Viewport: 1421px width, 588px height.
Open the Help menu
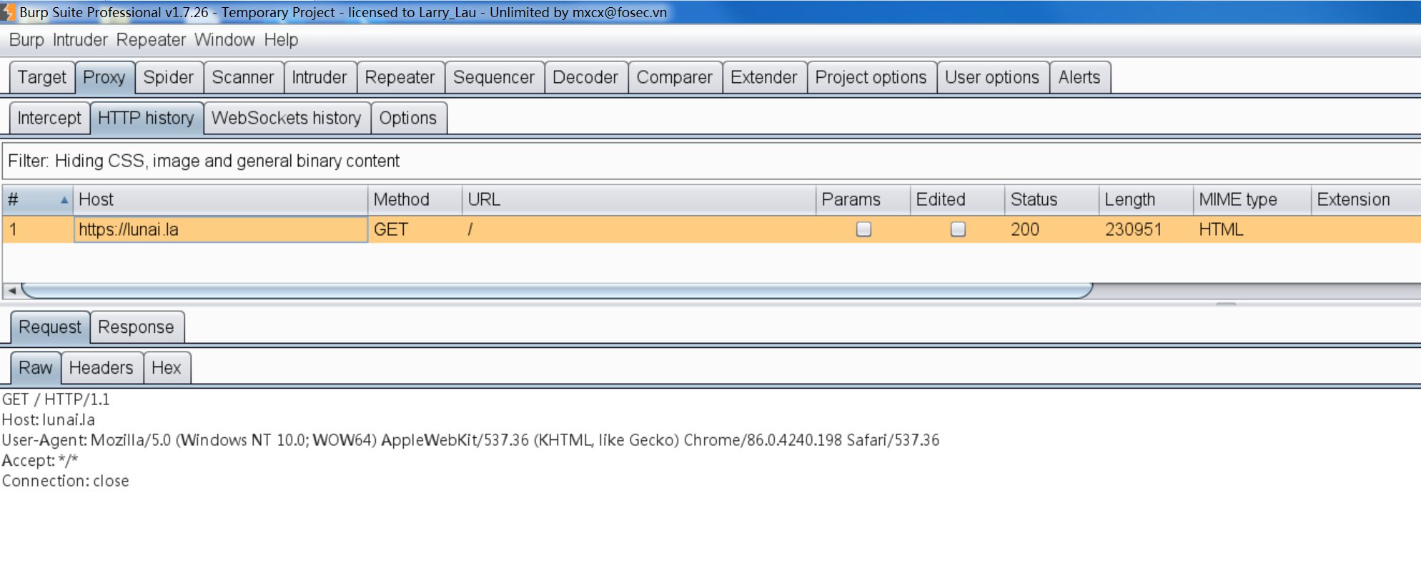pyautogui.click(x=281, y=40)
